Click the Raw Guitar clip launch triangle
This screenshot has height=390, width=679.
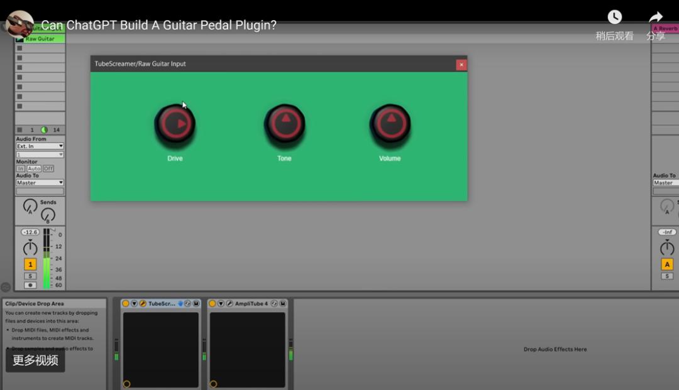[x=19, y=39]
